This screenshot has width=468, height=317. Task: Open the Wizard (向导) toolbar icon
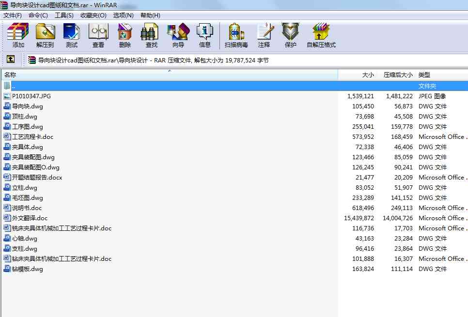tap(178, 31)
